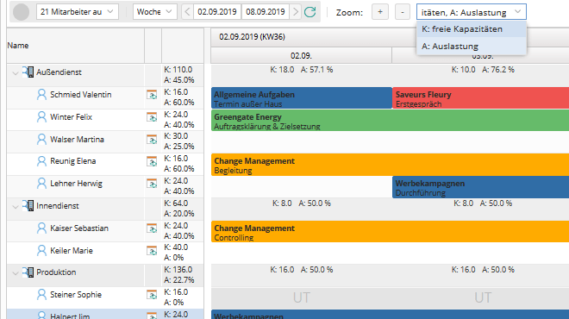Click person icon beside Walser Martina
The image size is (569, 319).
click(41, 140)
